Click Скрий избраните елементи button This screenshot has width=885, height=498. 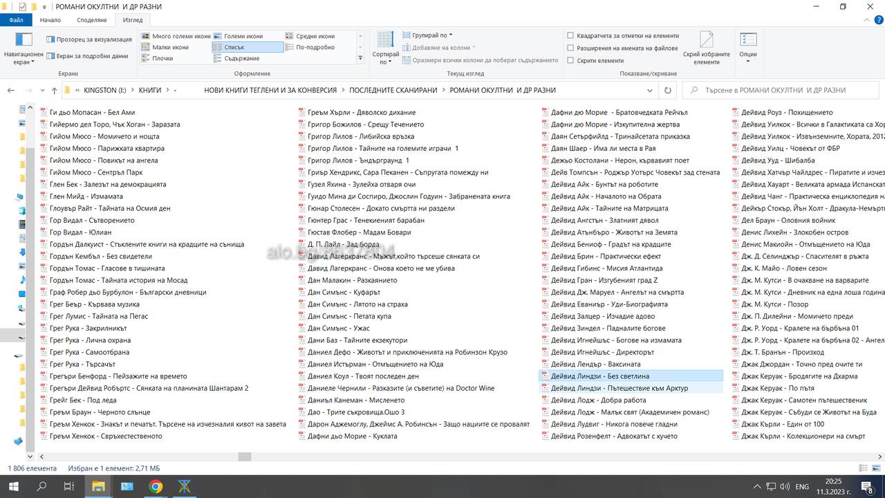[x=707, y=48]
